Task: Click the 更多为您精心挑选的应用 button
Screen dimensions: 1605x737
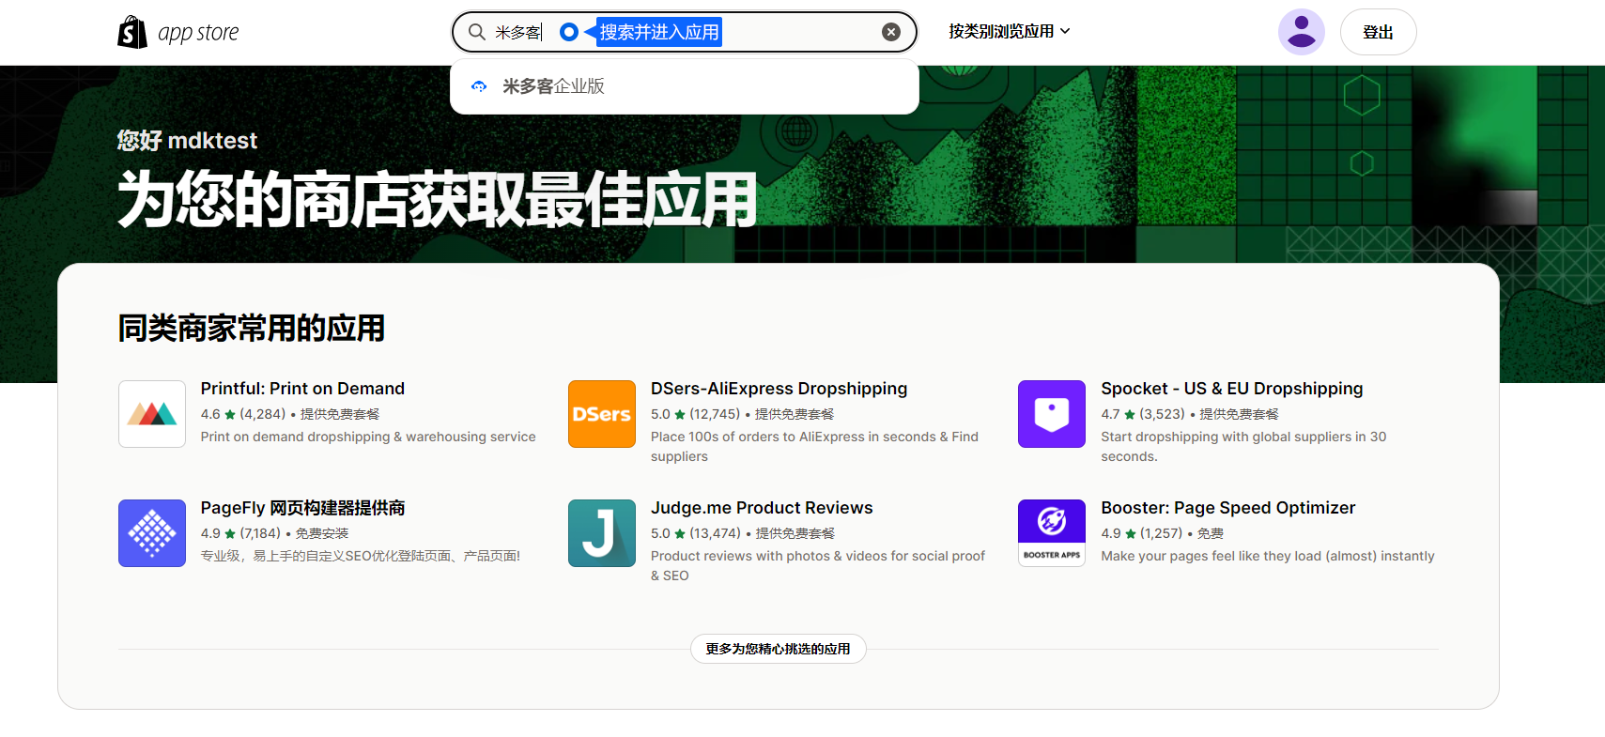Action: [778, 649]
